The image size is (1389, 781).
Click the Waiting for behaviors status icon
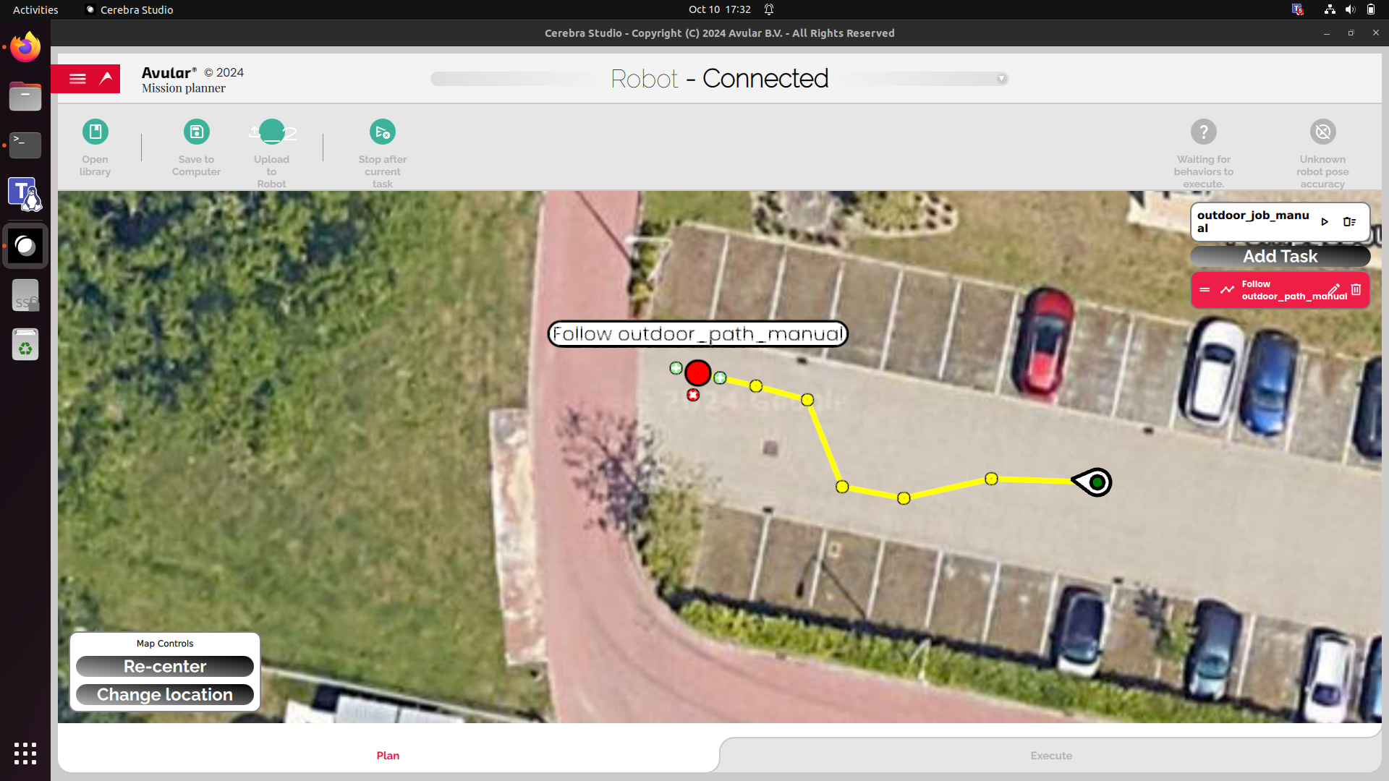(x=1203, y=132)
